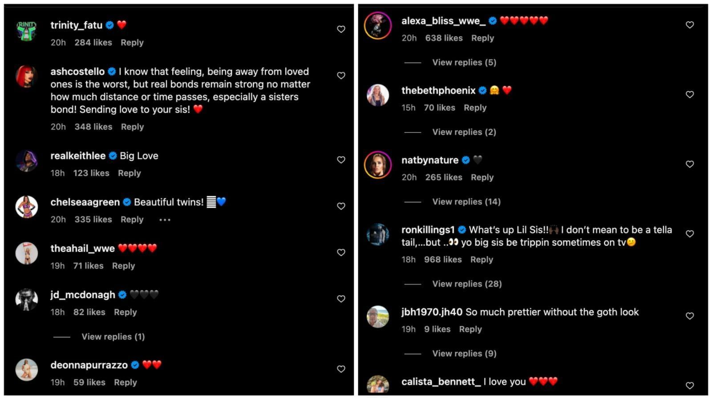Like jbh1970.jh40's goth look comment
Viewport: 712px width, 400px height.
(690, 316)
